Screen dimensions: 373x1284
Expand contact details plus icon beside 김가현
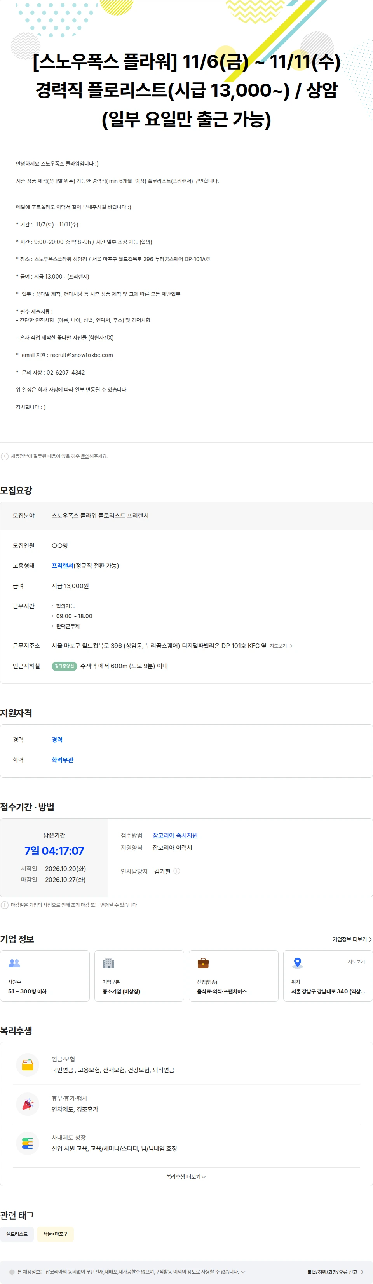[176, 871]
